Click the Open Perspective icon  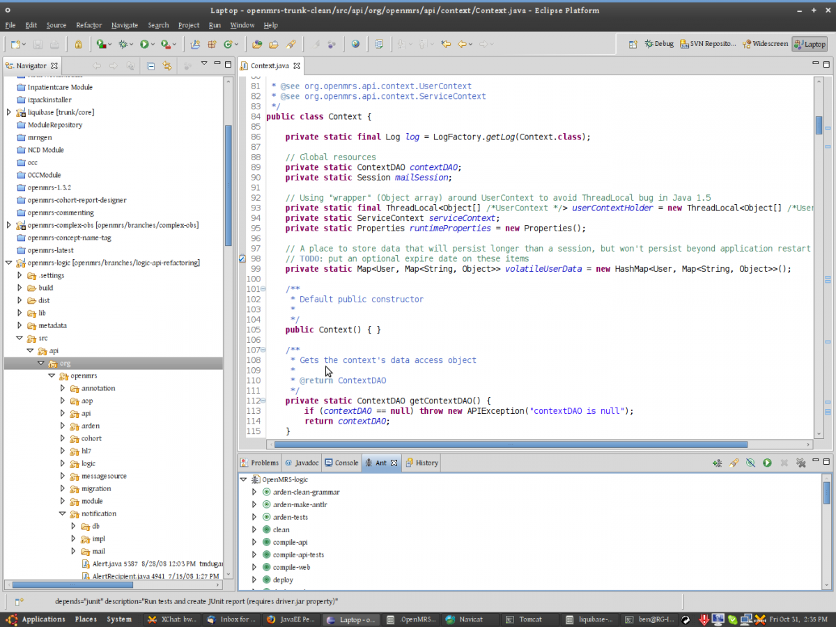coord(633,44)
